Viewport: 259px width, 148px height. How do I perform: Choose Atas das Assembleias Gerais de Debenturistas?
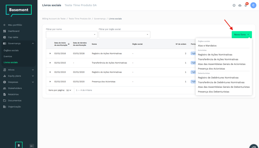click(224, 87)
